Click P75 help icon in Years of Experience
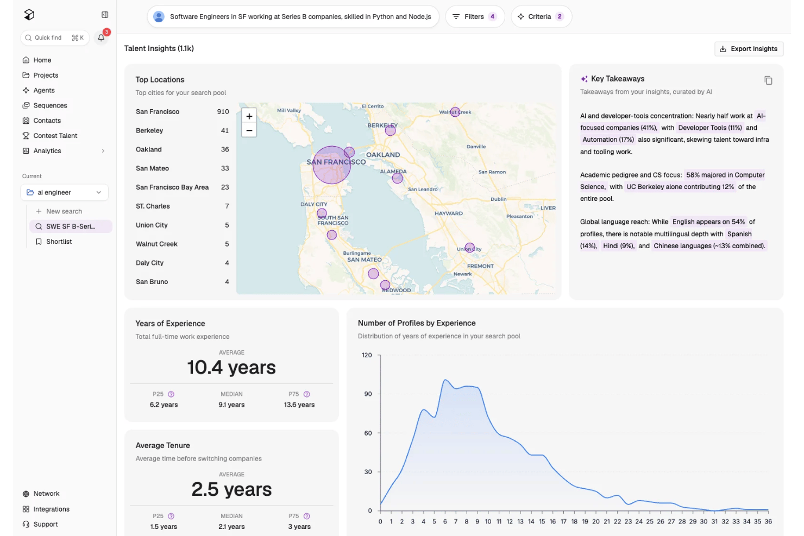 pyautogui.click(x=306, y=394)
